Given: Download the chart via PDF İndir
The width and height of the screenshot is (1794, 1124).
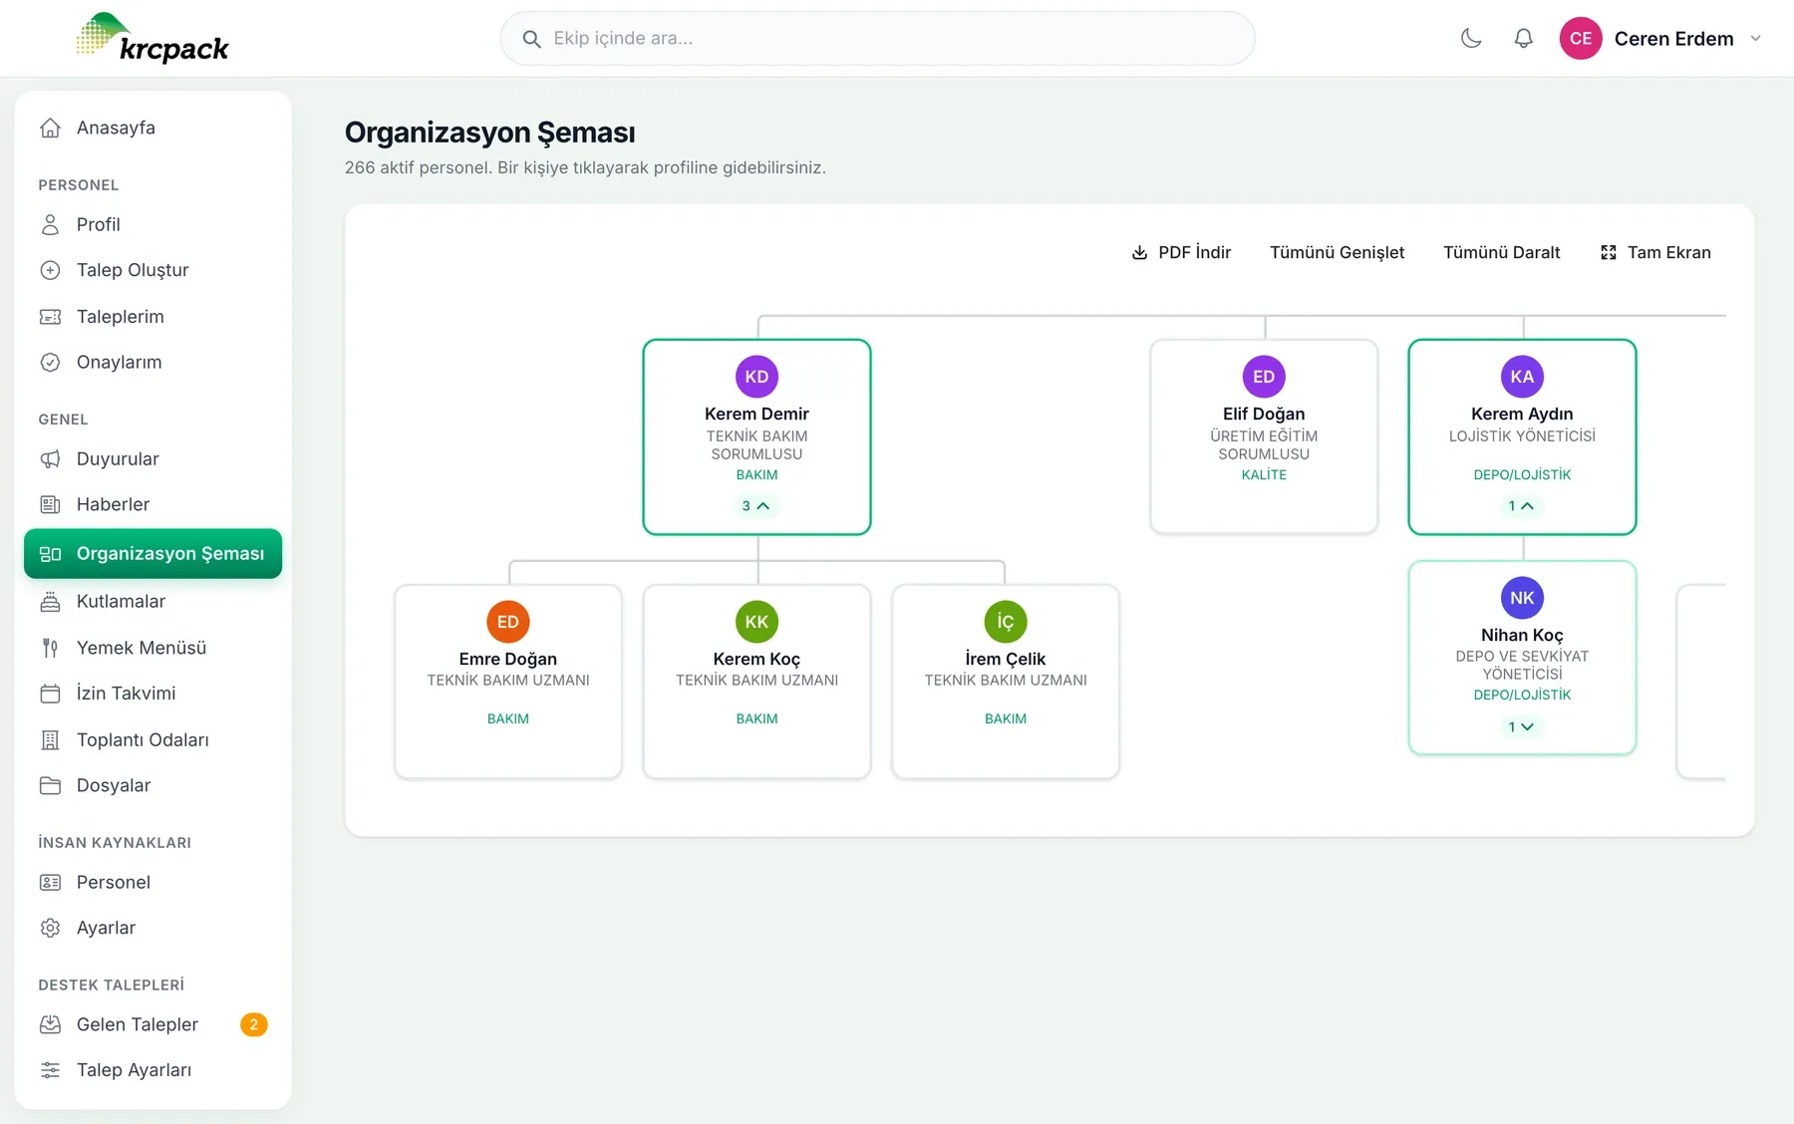Looking at the screenshot, I should [1181, 252].
